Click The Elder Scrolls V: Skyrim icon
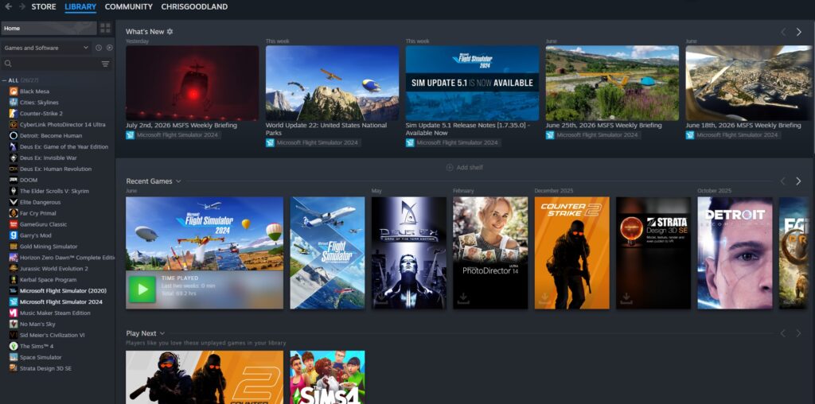The image size is (815, 404). [x=14, y=191]
